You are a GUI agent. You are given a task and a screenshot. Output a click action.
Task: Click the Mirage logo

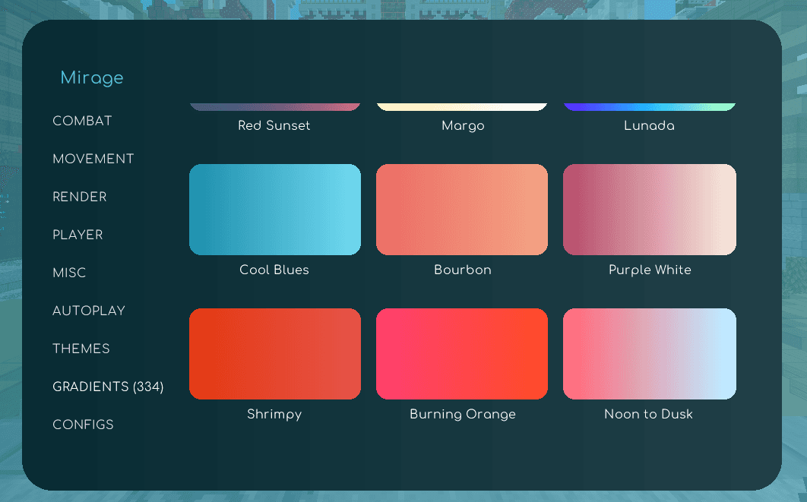click(x=91, y=77)
